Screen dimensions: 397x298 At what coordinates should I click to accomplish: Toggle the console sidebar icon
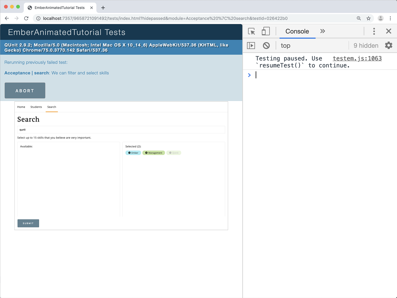pos(251,46)
